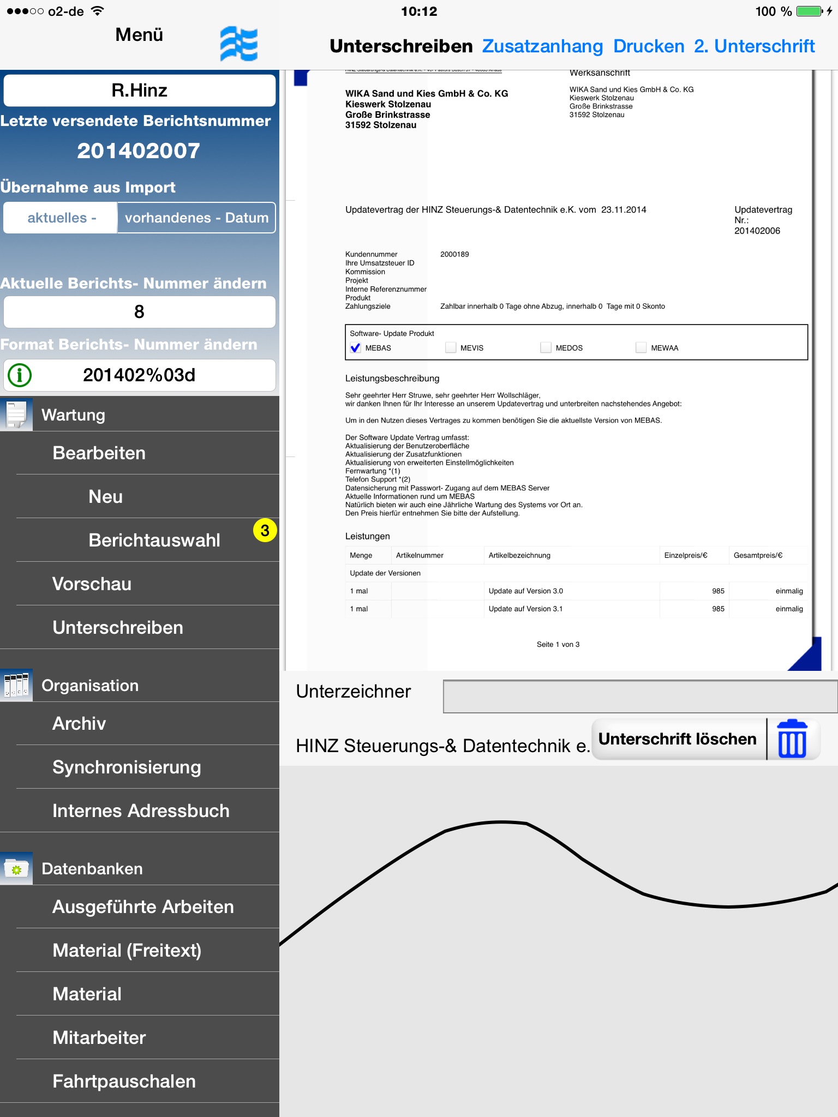Tap the Leistungsbeschreibung heading
This screenshot has width=838, height=1117.
tap(392, 378)
